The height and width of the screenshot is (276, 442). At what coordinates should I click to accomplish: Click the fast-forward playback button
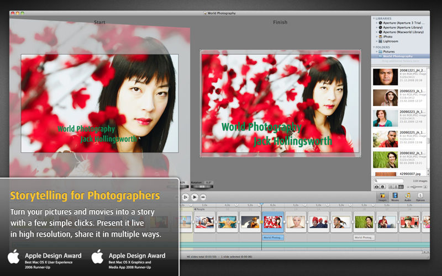[x=203, y=197]
